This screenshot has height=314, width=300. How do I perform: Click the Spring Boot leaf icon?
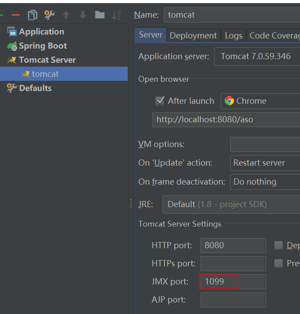[12, 46]
